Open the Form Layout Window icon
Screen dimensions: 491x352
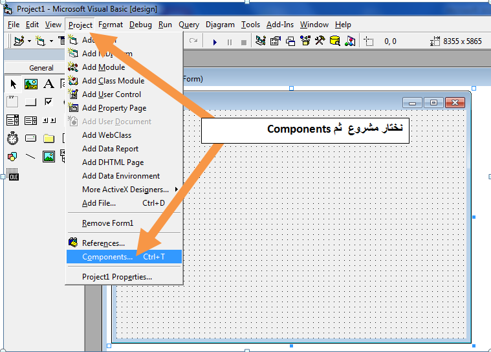pos(290,41)
